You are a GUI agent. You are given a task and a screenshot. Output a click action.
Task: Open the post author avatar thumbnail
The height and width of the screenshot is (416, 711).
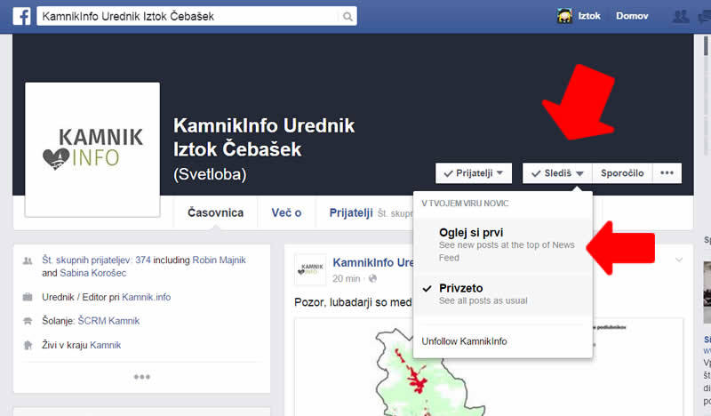point(310,269)
